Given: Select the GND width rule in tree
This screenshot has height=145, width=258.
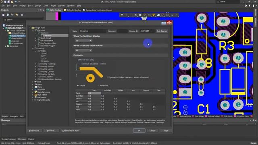Looking at the screenshot, I should (x=45, y=54).
